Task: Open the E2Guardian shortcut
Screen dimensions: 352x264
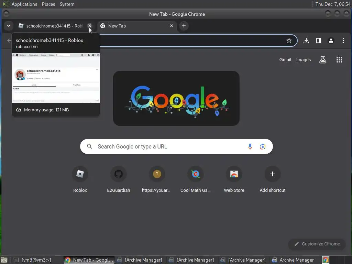Action: 119,179
